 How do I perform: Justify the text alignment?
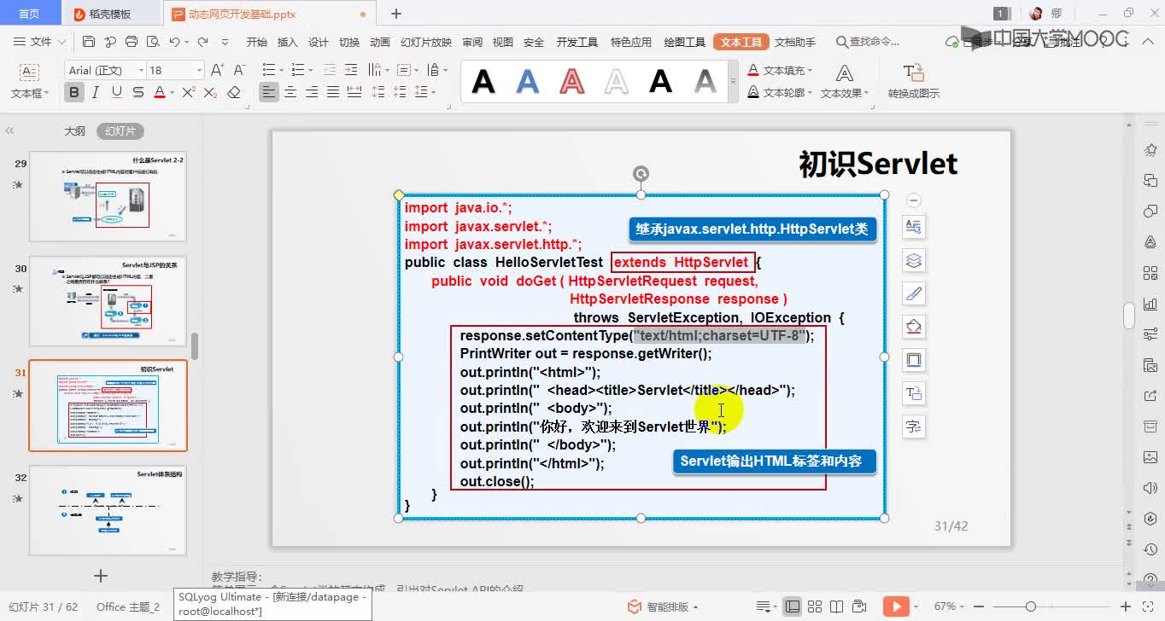[x=333, y=92]
